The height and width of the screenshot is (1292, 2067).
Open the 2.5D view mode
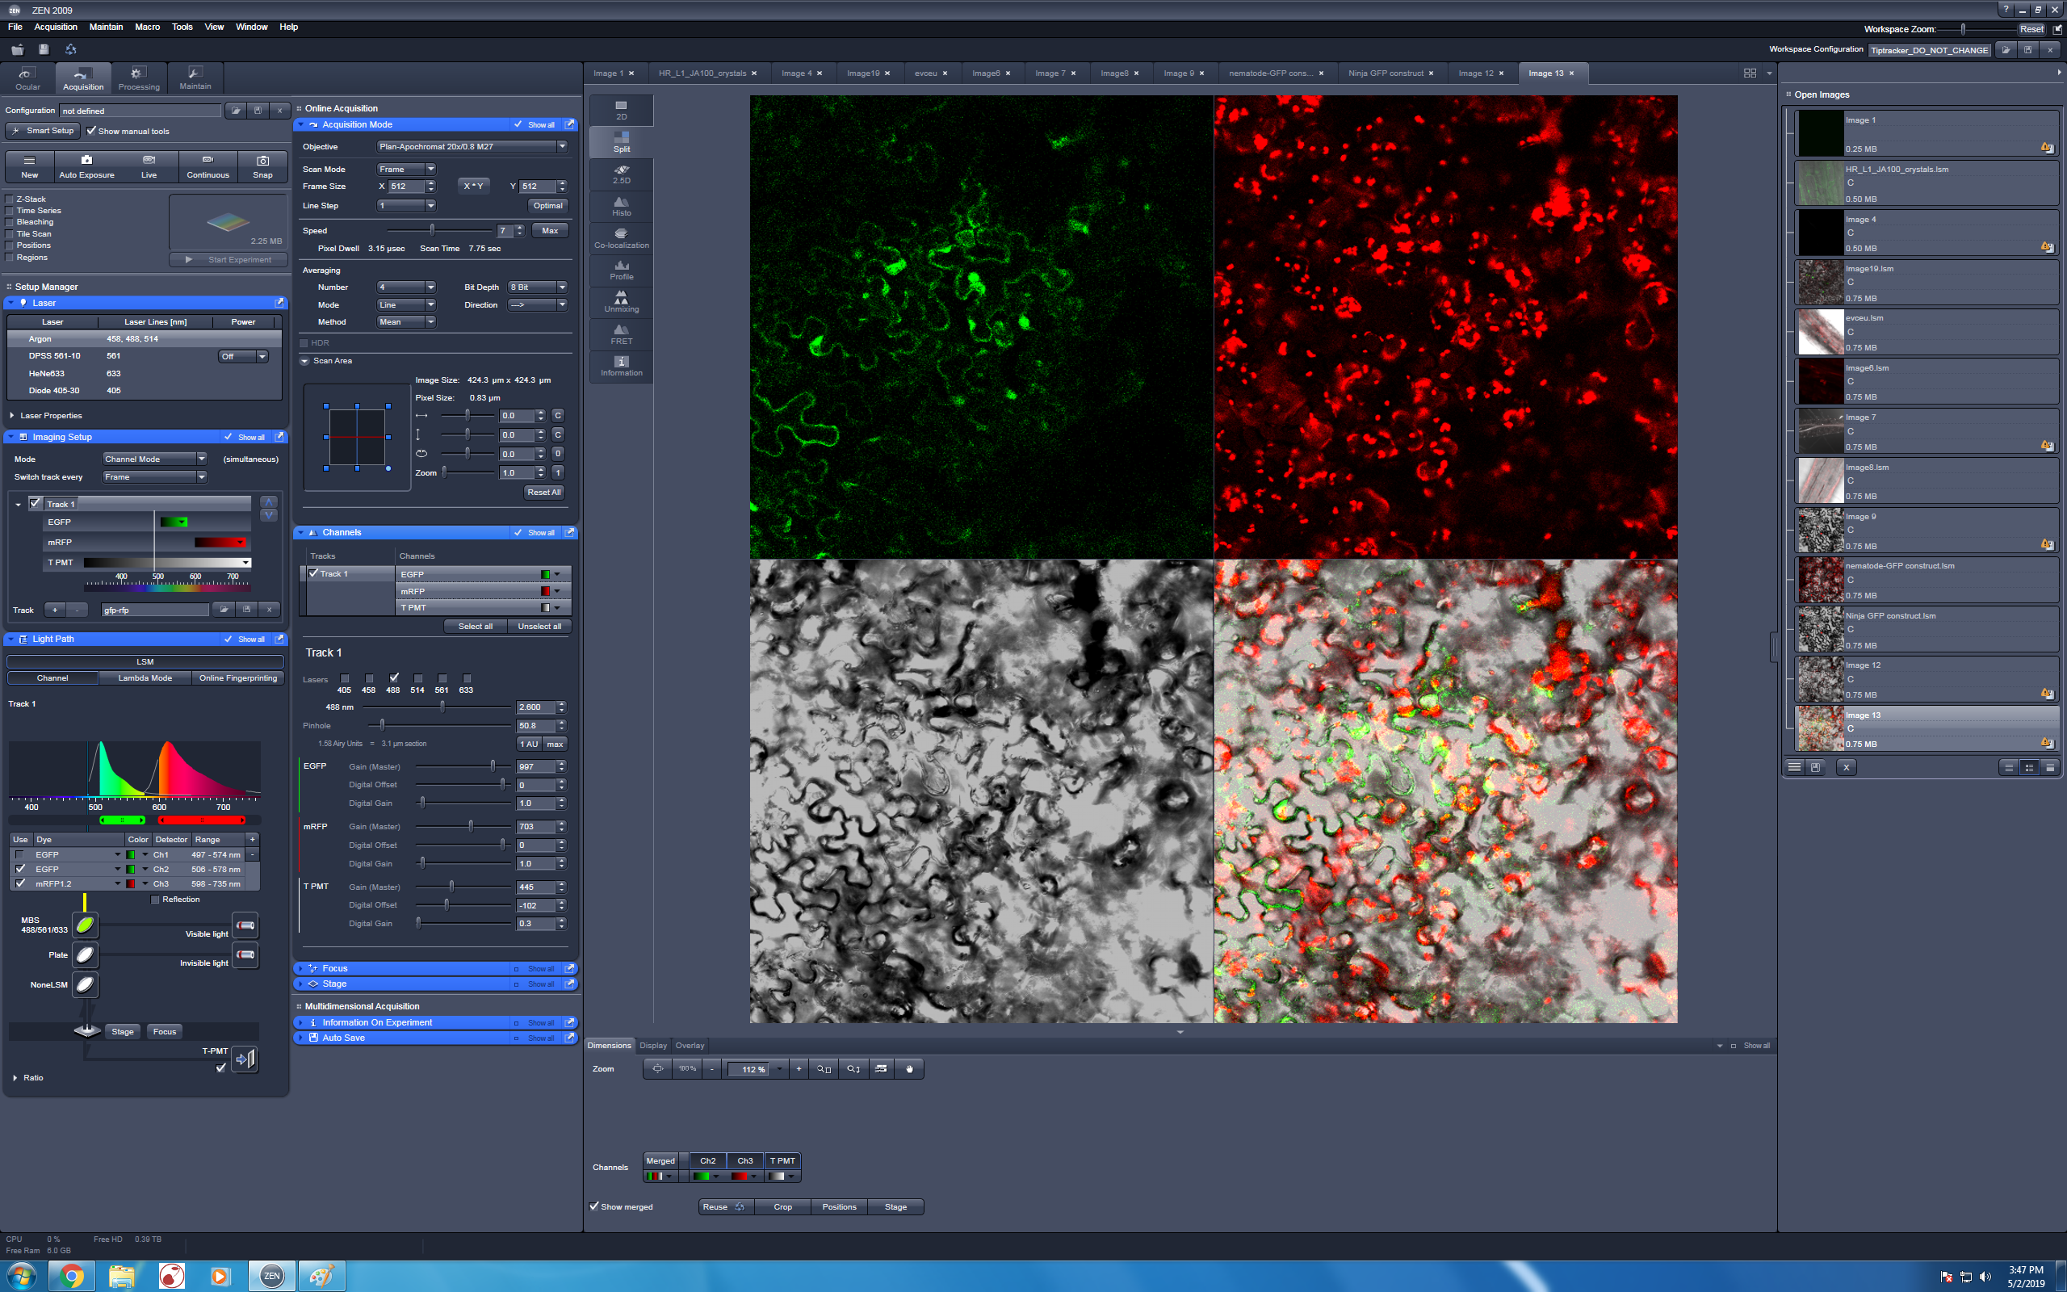(621, 174)
